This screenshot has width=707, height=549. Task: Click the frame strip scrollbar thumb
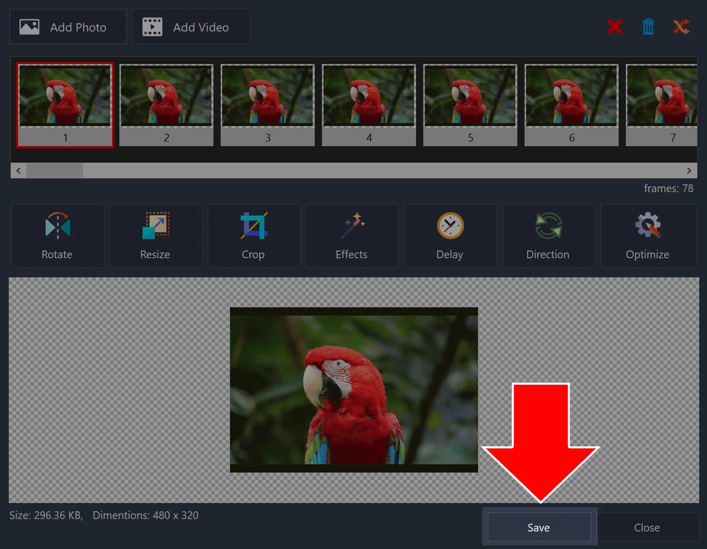55,170
